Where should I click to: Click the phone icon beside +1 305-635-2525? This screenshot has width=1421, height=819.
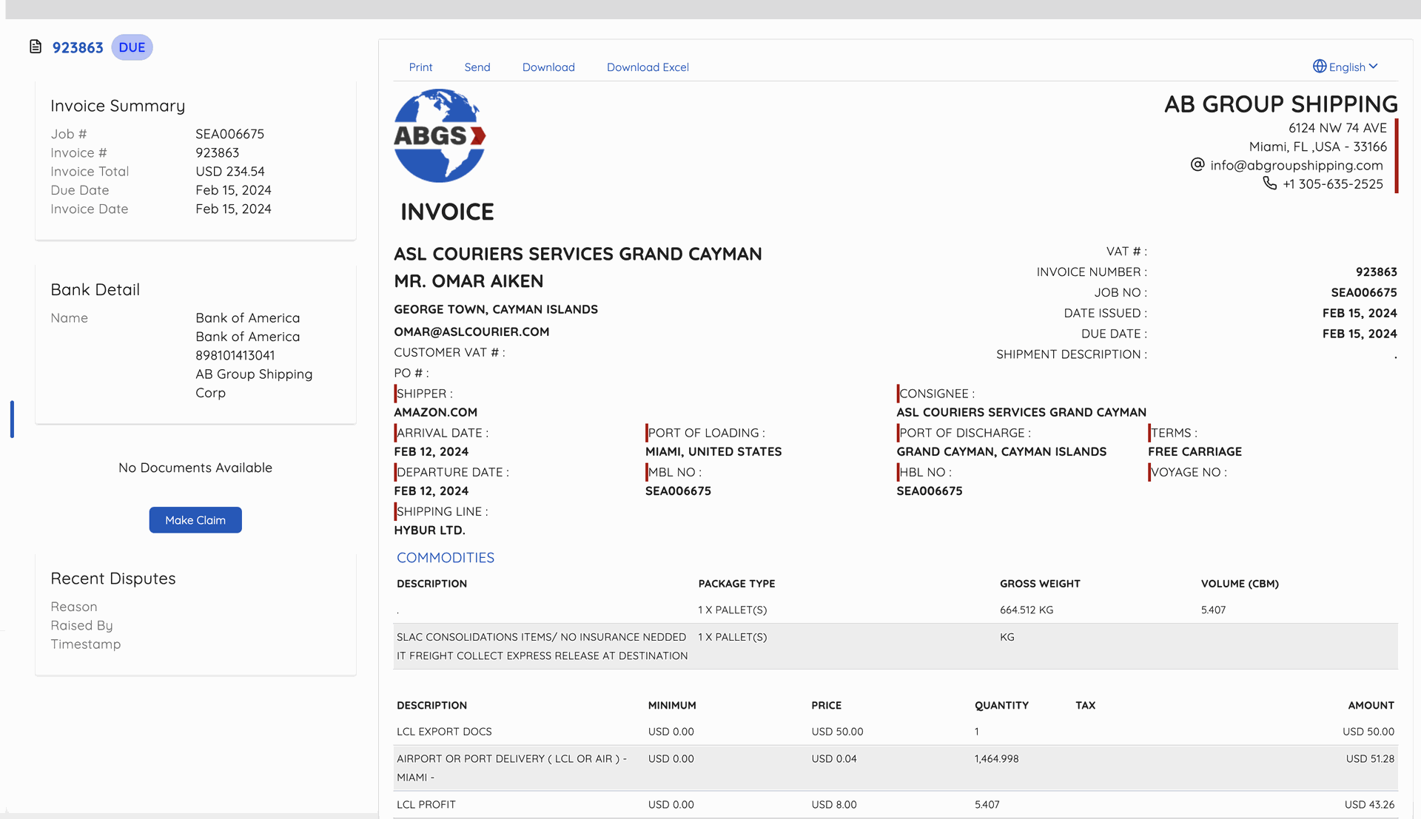tap(1270, 184)
